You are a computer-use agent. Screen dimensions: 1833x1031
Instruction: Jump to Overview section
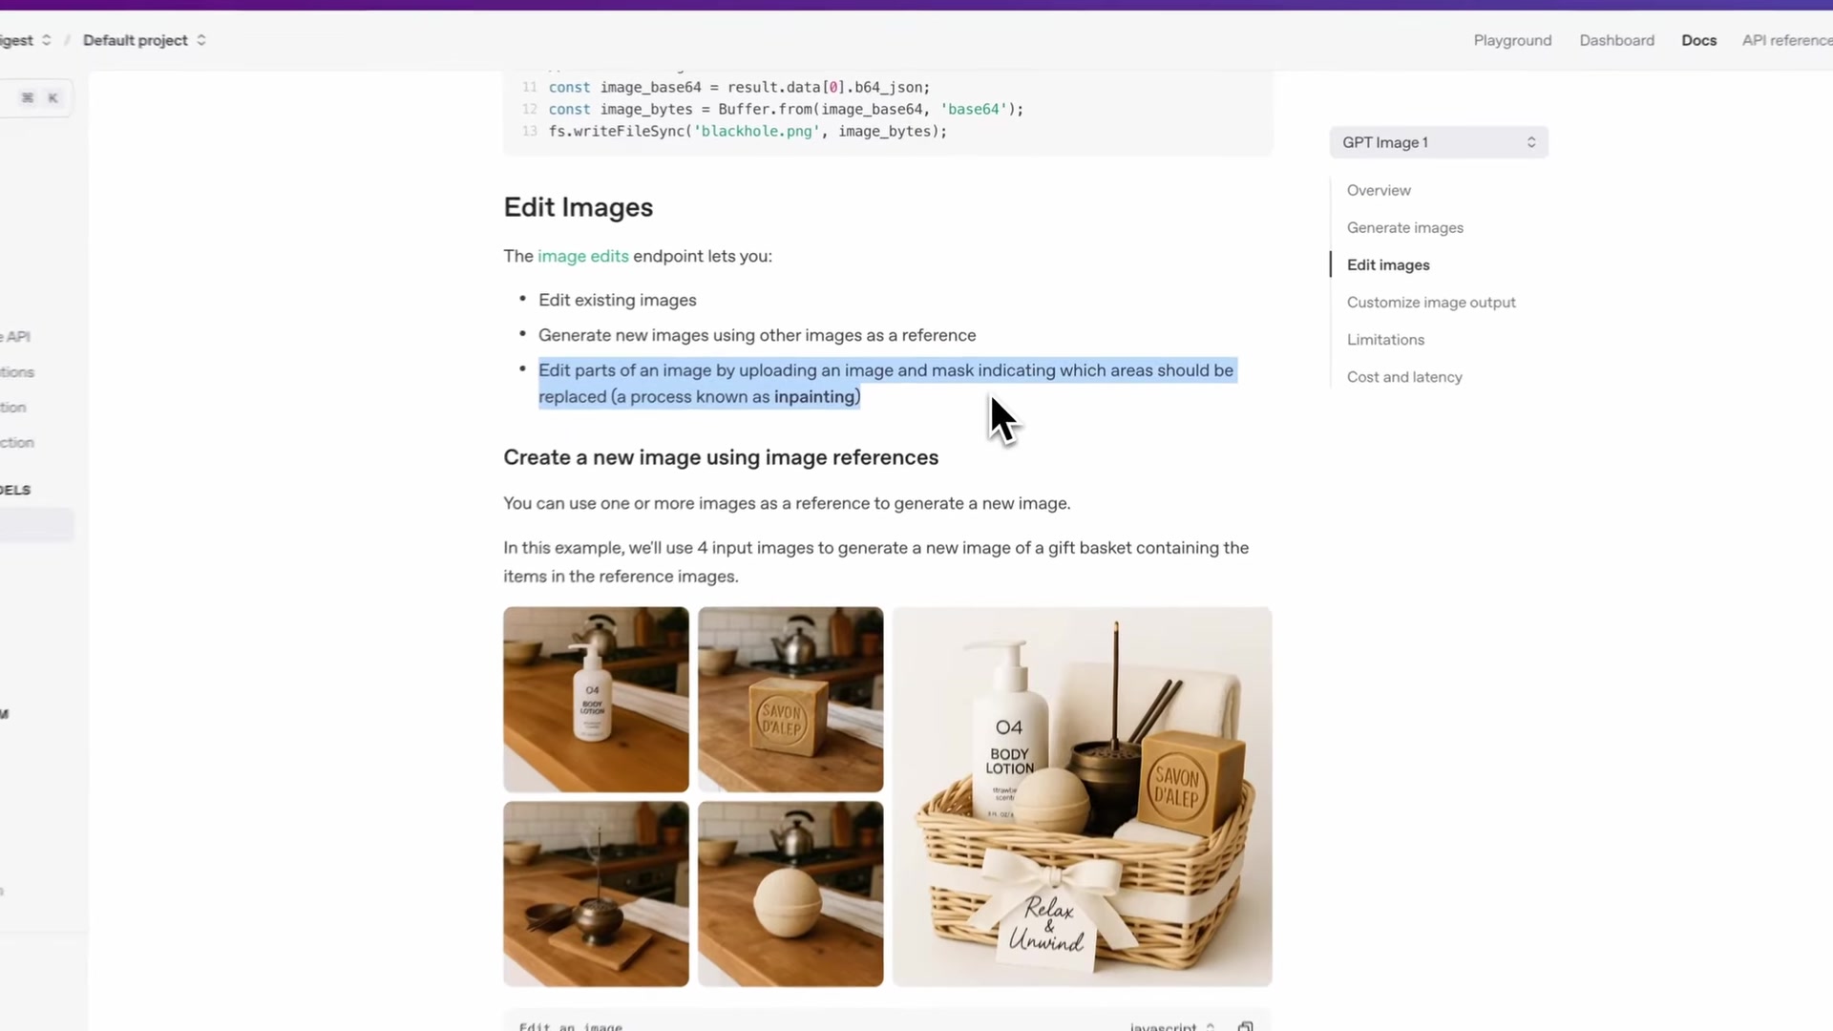pos(1378,190)
